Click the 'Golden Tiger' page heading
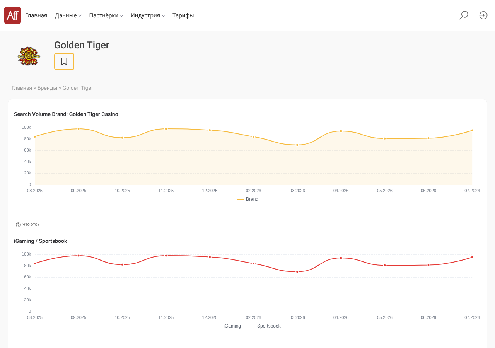Viewport: 495px width, 348px height. (82, 45)
